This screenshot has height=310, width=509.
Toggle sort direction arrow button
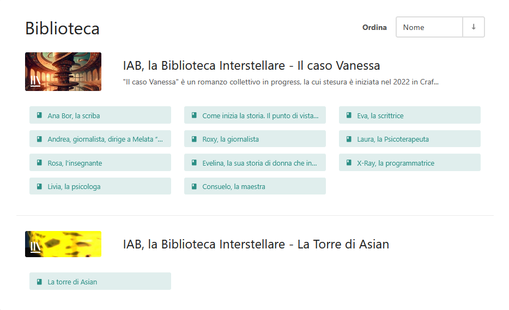474,27
